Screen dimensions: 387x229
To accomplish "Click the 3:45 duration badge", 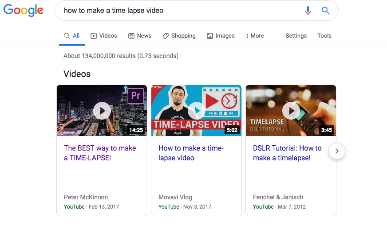I will [326, 130].
